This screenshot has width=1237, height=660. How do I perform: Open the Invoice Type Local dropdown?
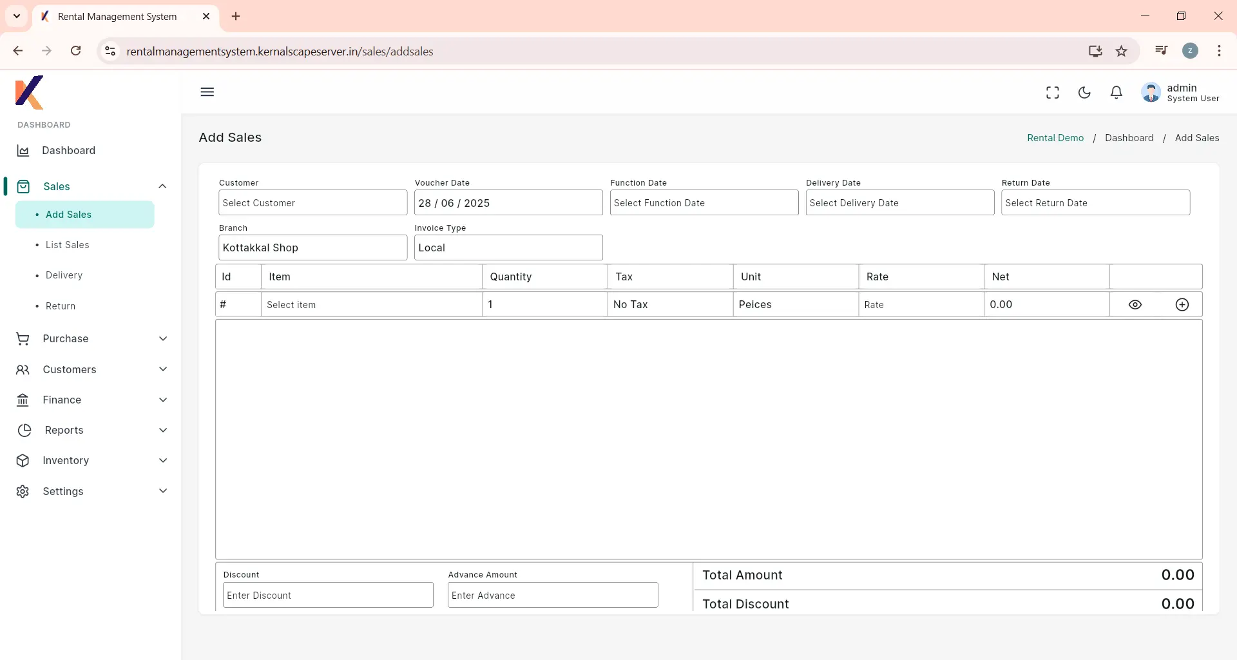tap(508, 248)
